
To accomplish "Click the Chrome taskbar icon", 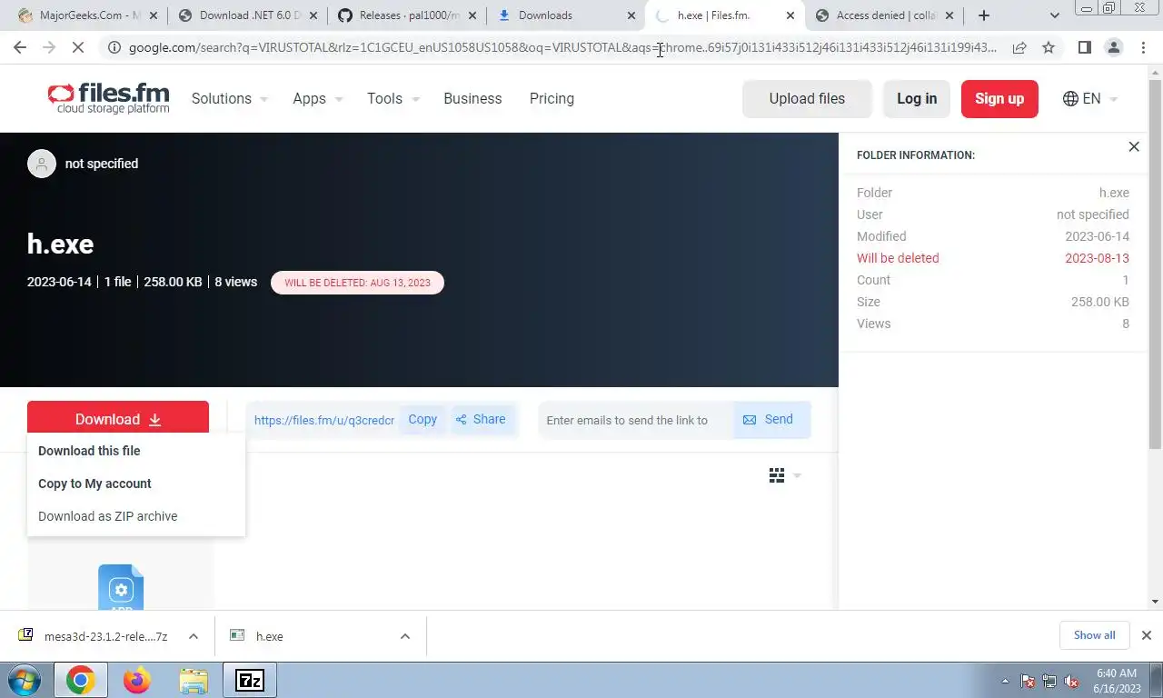I will 80,680.
